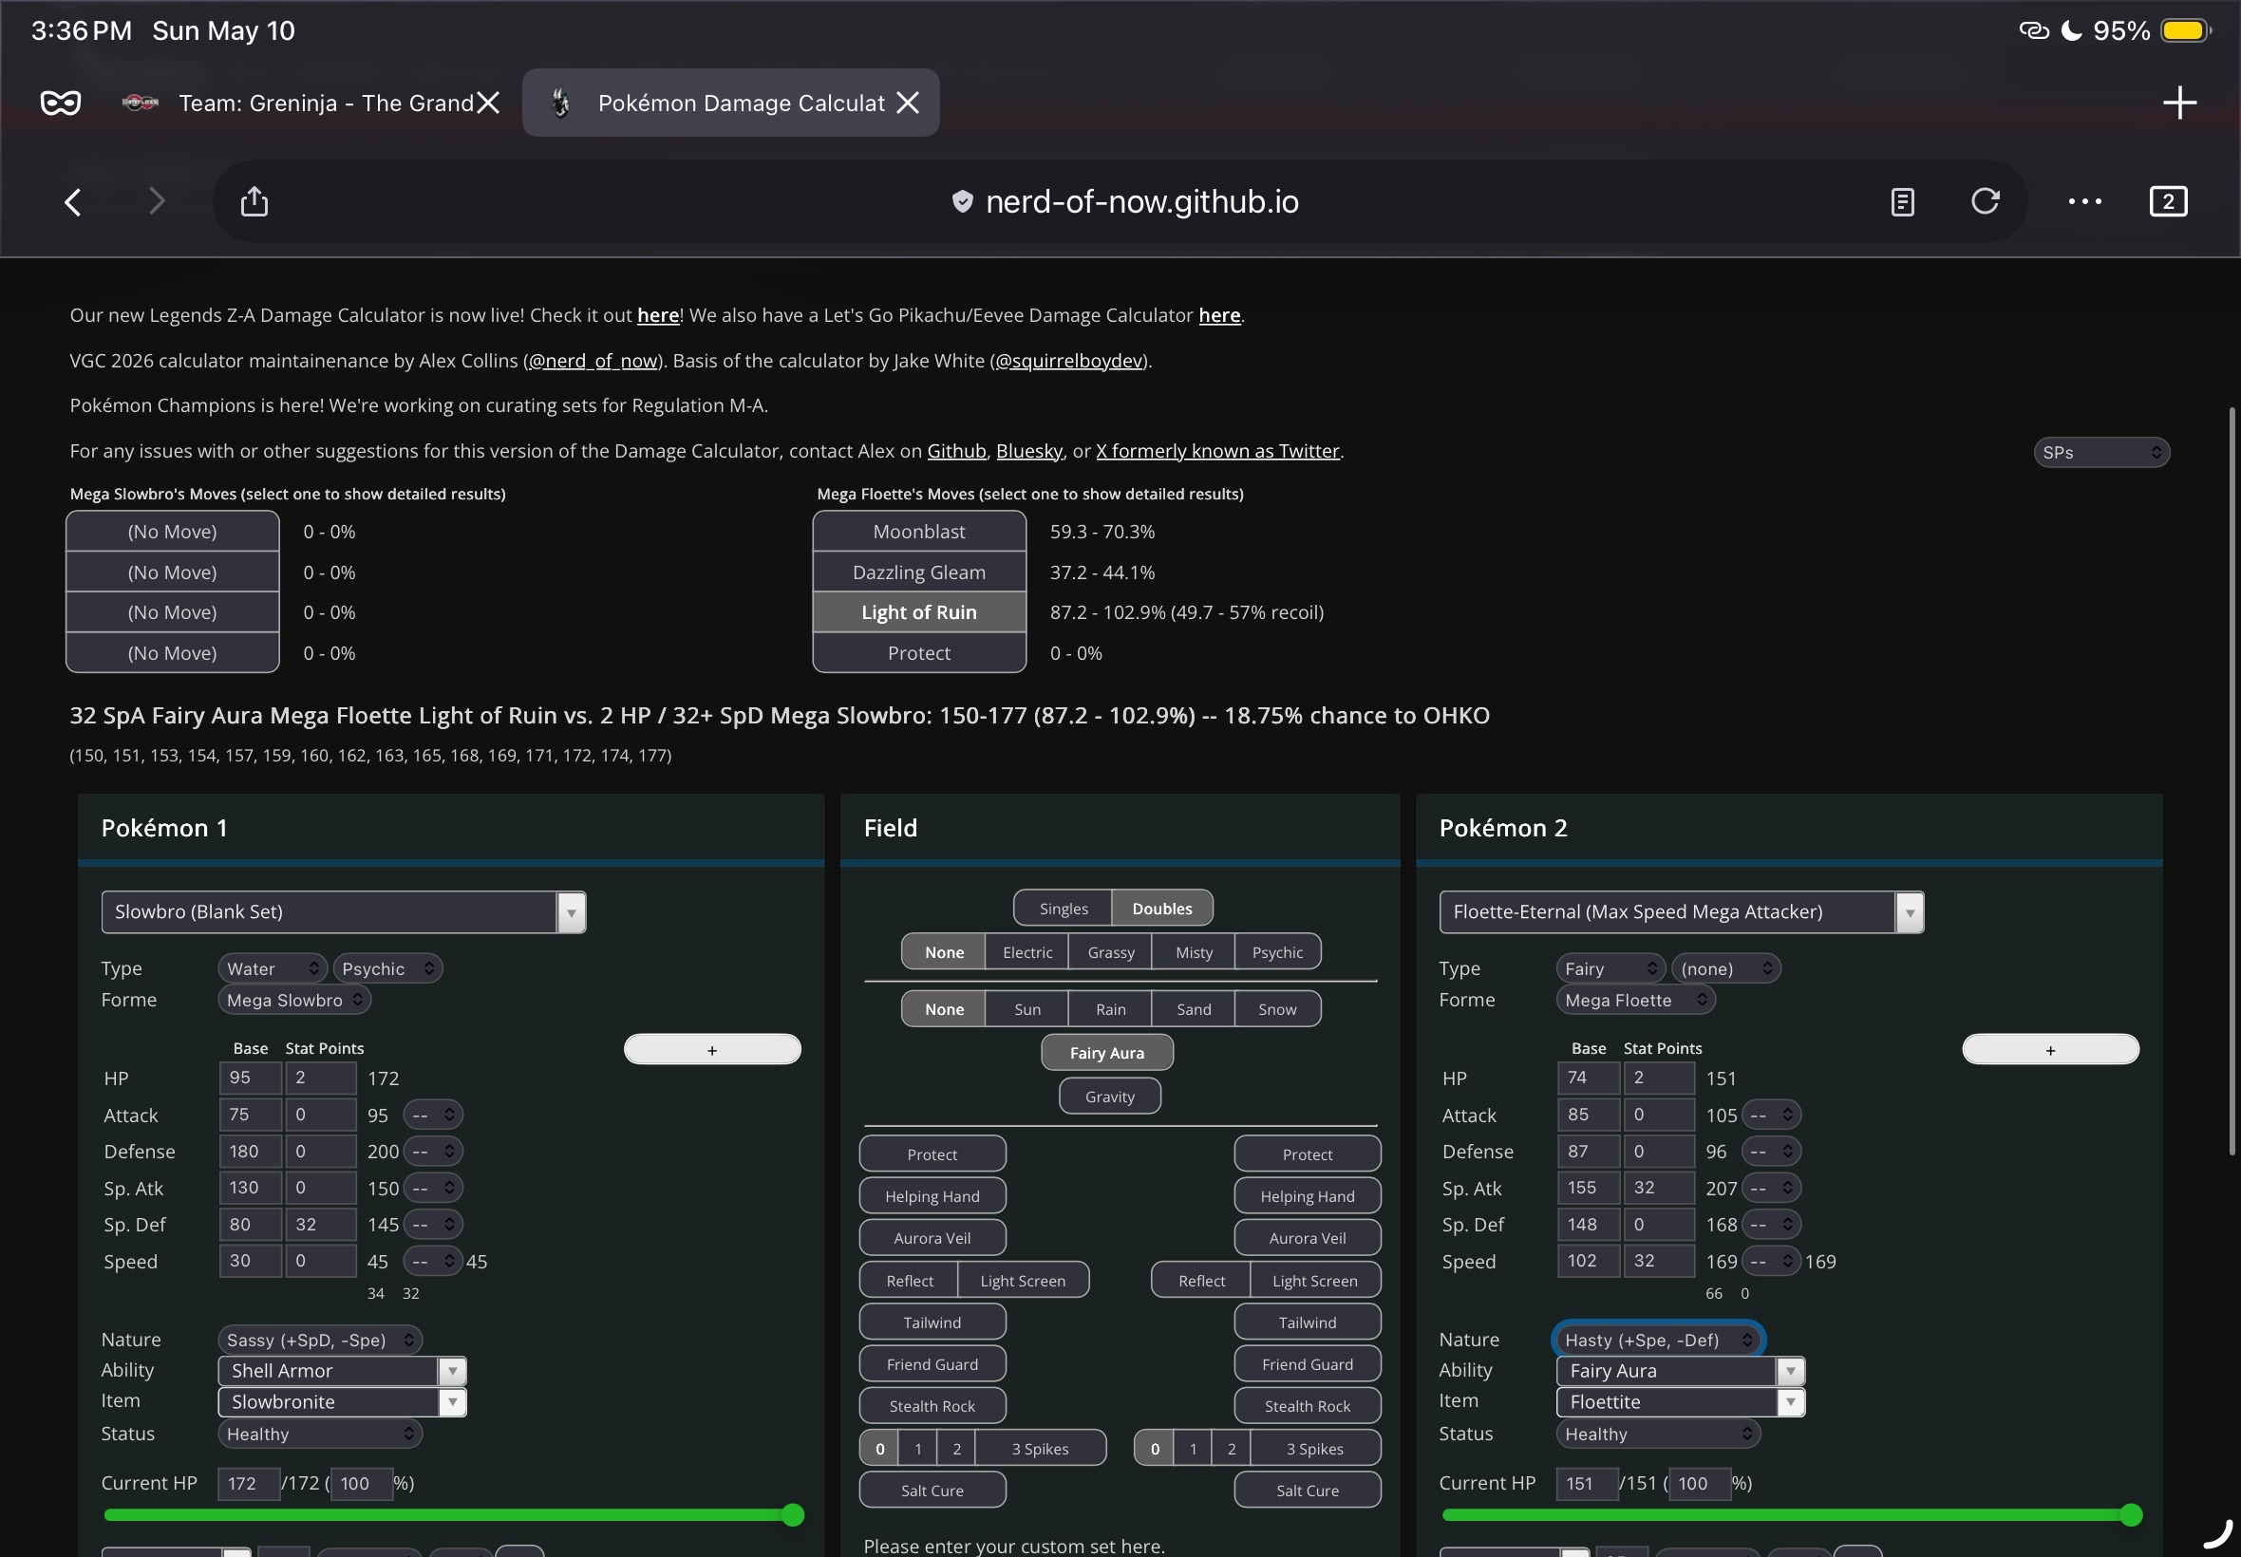This screenshot has height=1557, width=2241.
Task: Select the Pokémon Damage Calculator tab
Action: point(731,103)
